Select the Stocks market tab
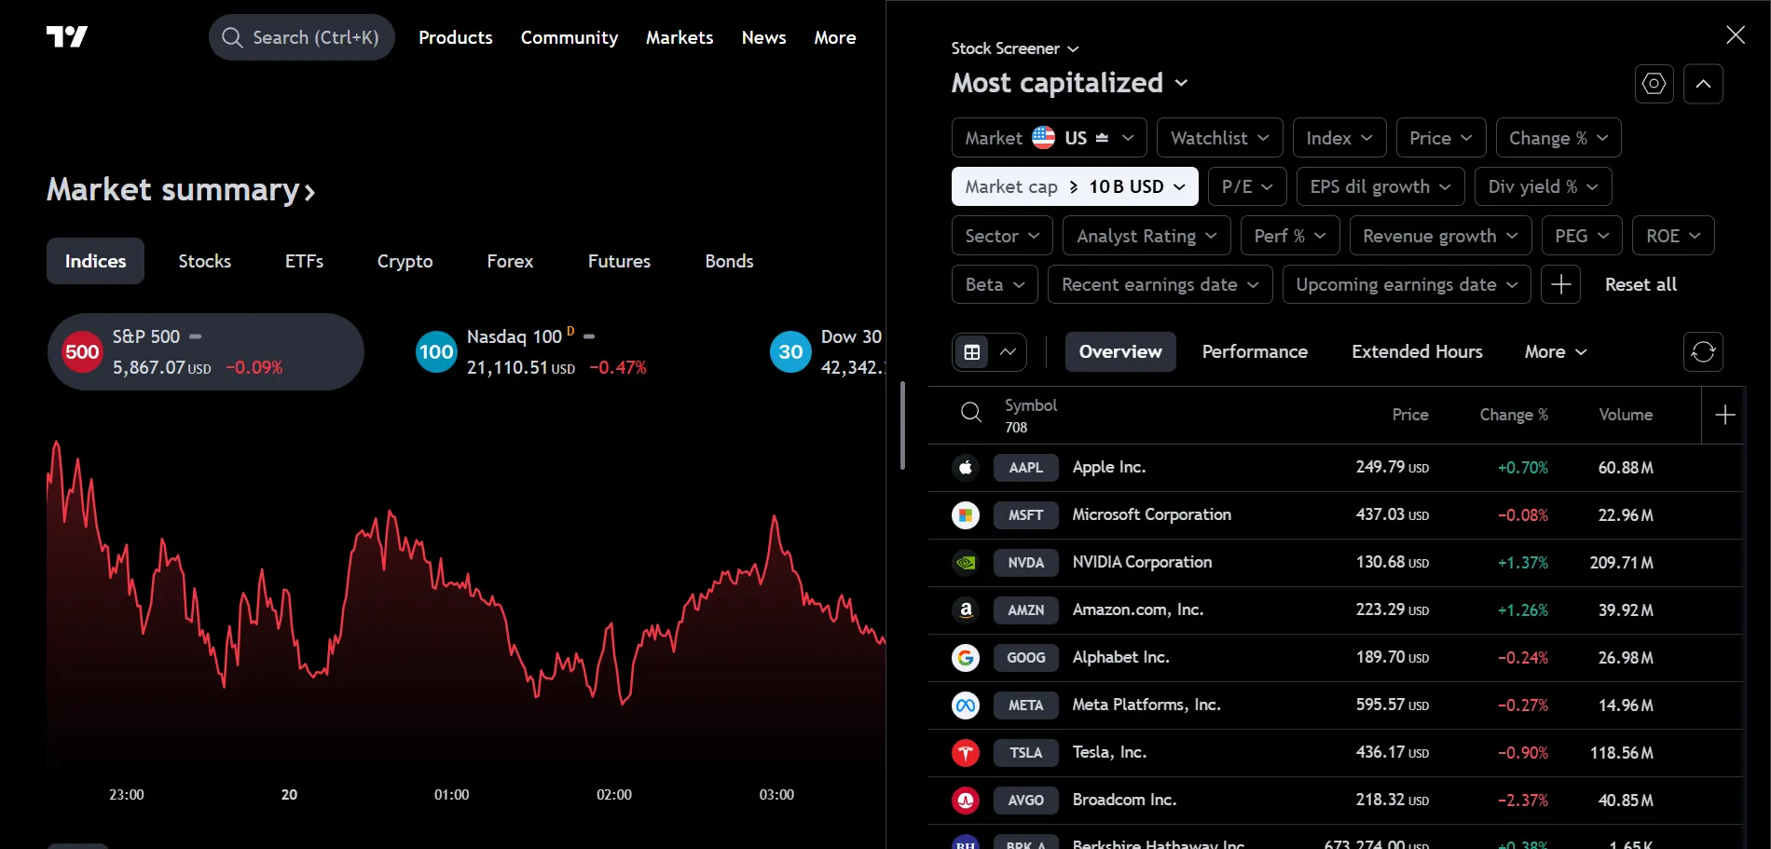 (x=205, y=261)
